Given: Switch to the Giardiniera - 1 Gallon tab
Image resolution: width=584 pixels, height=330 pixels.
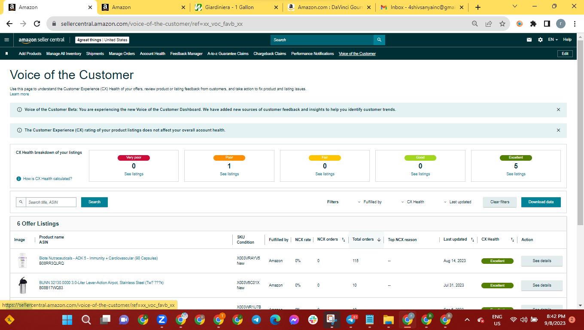Looking at the screenshot, I should (x=236, y=7).
